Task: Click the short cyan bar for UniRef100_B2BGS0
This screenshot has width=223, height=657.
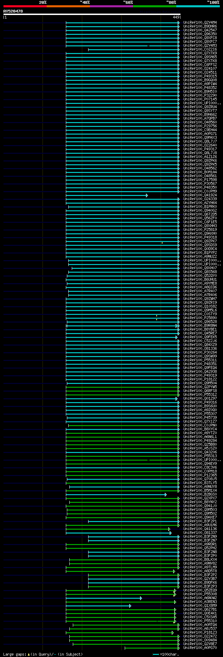Action: point(116,494)
